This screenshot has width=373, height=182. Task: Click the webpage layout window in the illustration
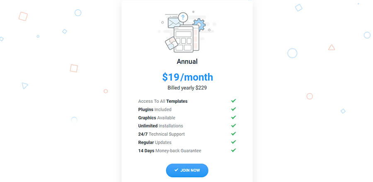click(x=184, y=39)
